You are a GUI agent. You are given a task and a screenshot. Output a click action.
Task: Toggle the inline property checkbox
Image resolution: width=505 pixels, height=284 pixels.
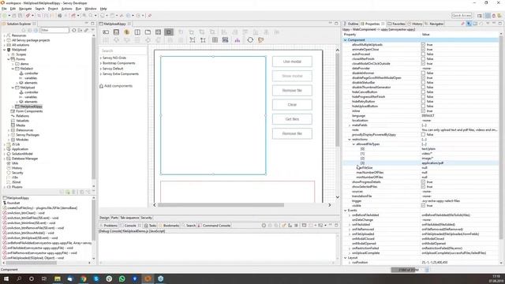(x=423, y=110)
